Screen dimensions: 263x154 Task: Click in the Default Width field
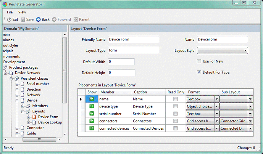click(121, 62)
